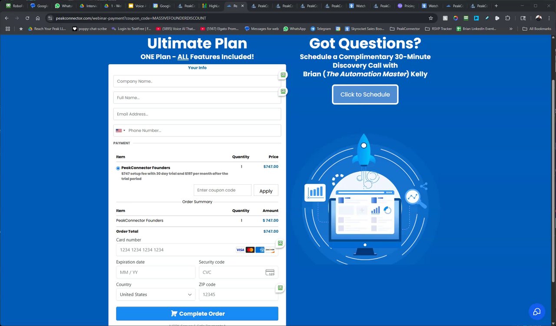The image size is (556, 326).
Task: Click the Complete Order button
Action: click(x=197, y=313)
